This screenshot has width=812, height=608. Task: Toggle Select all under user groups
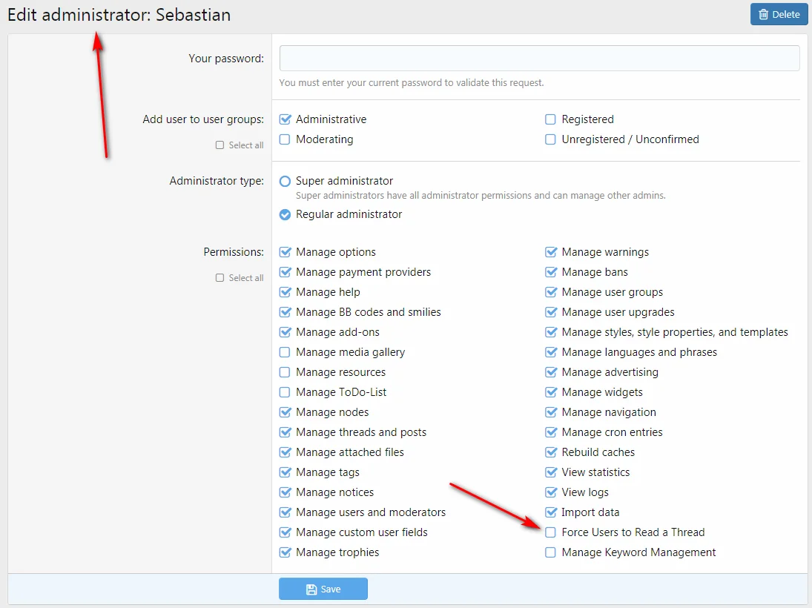[219, 145]
